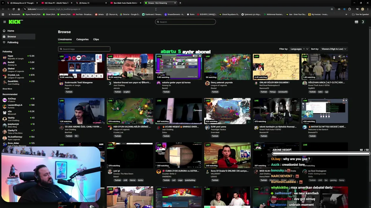Expand Show More under Following

pos(7,89)
